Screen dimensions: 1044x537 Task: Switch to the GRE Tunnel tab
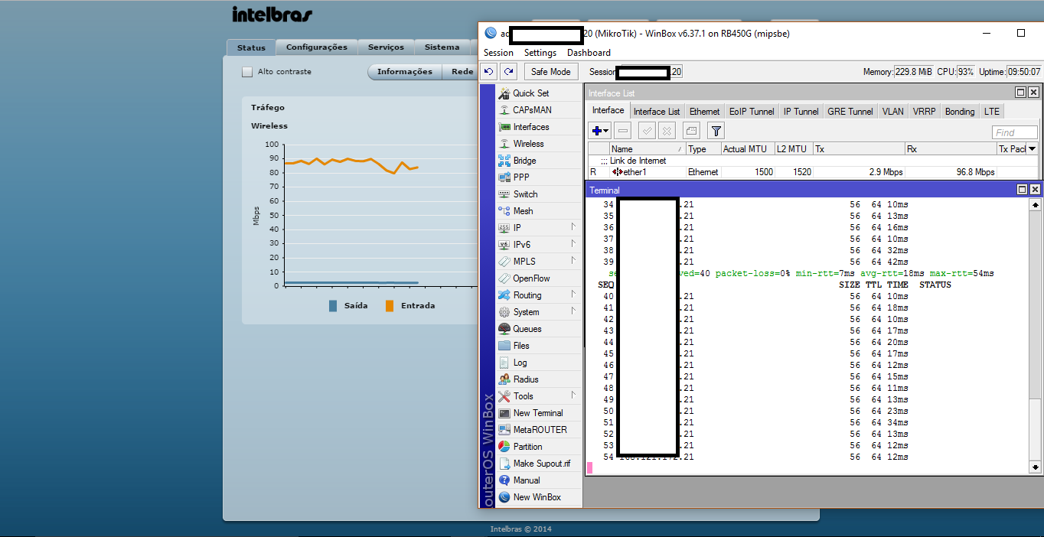[x=850, y=112]
